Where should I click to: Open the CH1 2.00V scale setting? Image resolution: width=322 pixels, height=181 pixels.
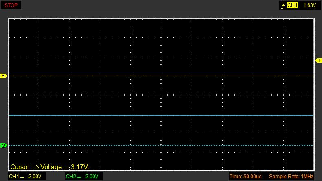pyautogui.click(x=35, y=177)
